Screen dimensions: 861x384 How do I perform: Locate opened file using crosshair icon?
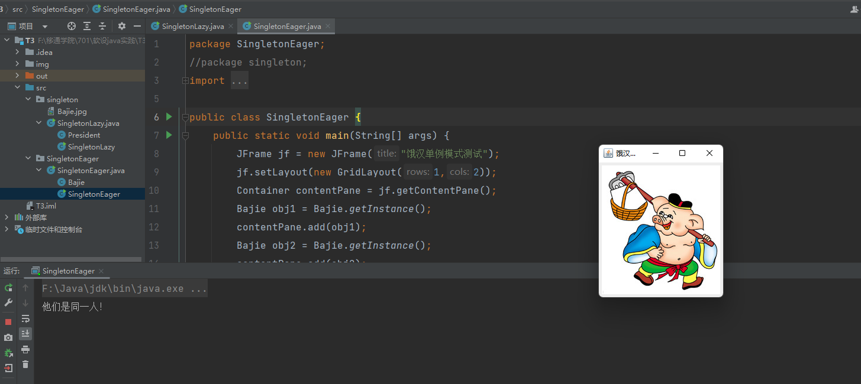pos(72,26)
